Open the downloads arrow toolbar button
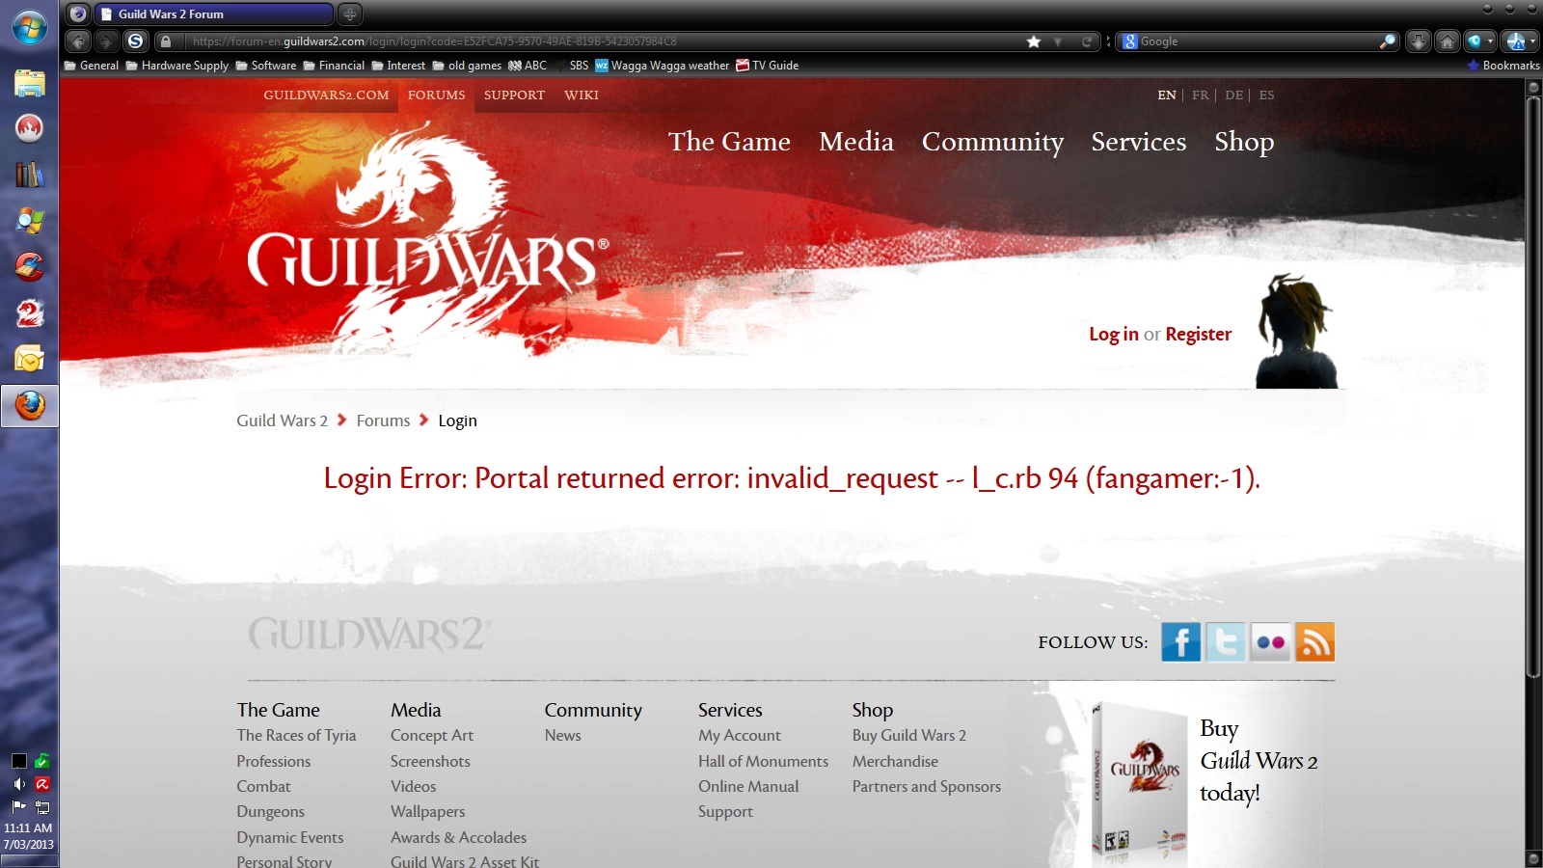This screenshot has height=868, width=1543. [1418, 41]
